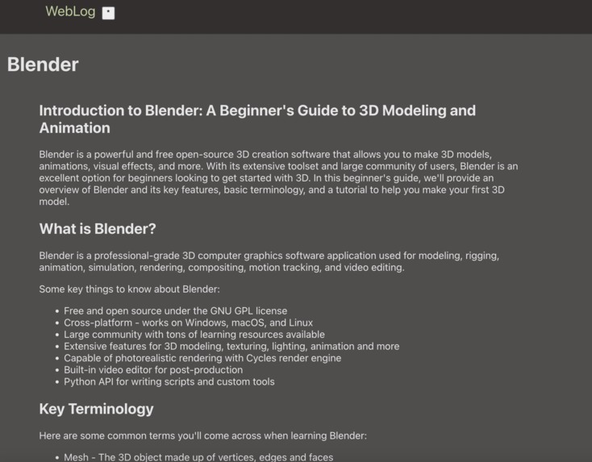This screenshot has height=462, width=592.
Task: Click the What is Blender? heading
Action: pyautogui.click(x=98, y=229)
